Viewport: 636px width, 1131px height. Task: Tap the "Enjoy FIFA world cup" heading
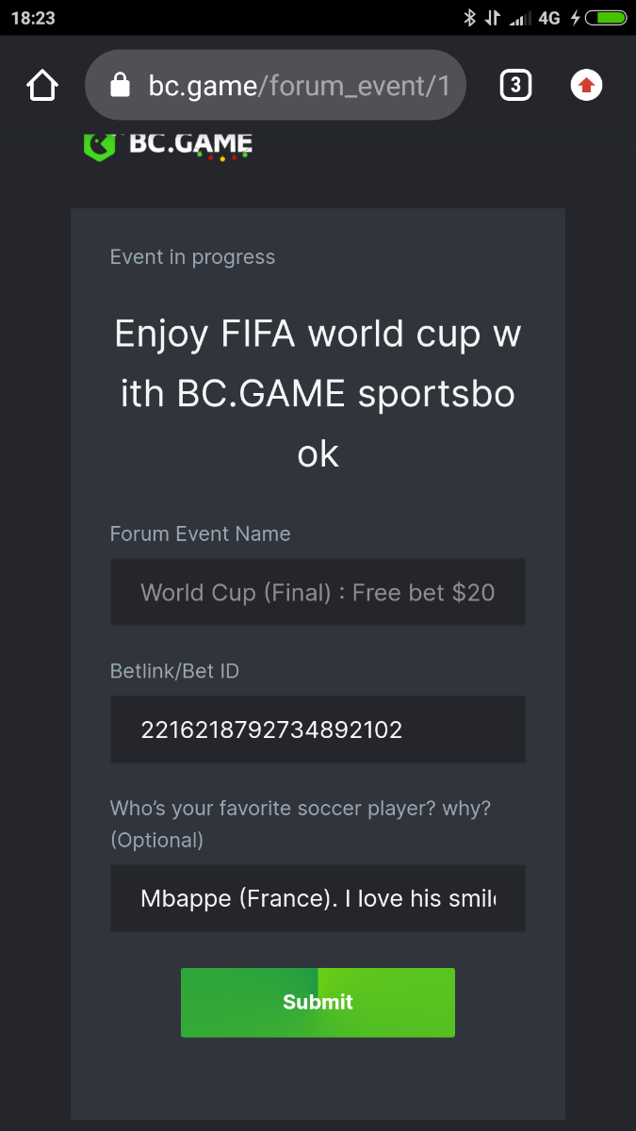318,393
